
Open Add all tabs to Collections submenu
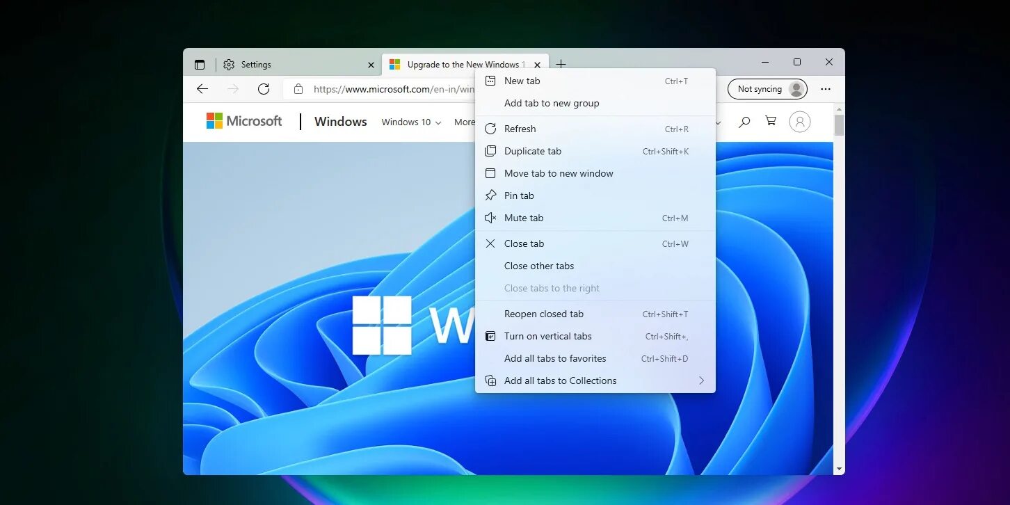pyautogui.click(x=595, y=381)
